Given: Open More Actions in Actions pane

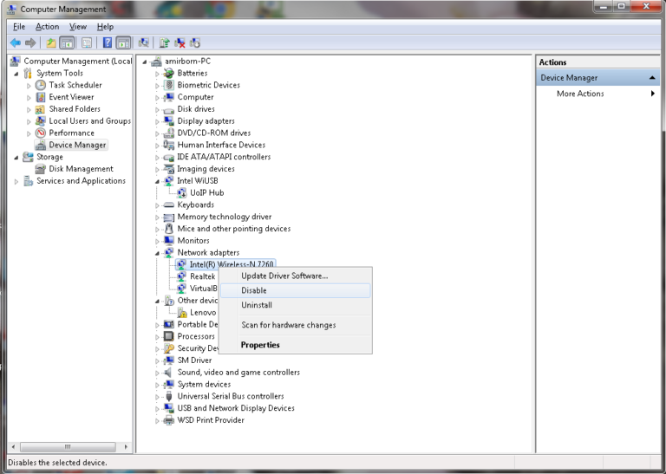Looking at the screenshot, I should point(580,94).
